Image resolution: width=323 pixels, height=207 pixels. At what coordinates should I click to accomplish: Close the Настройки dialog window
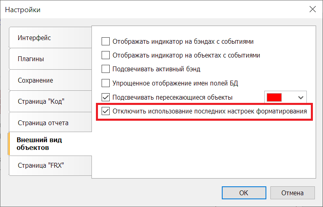click(x=312, y=9)
